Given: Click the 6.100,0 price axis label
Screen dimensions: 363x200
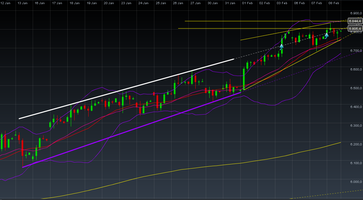Looking at the screenshot, I should (356, 163).
